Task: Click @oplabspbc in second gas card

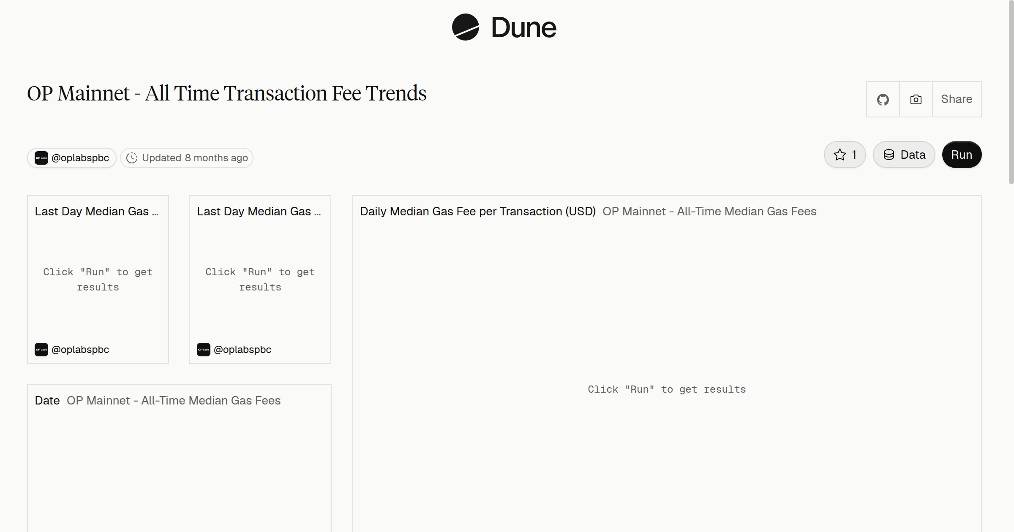Action: 243,350
